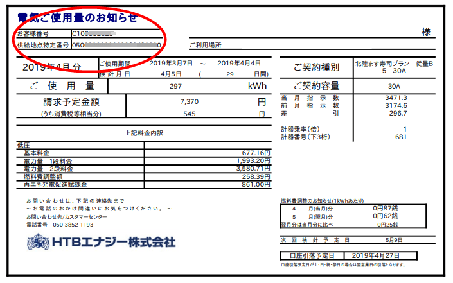Click the HTBエナジー株式会社 company name
The height and width of the screenshot is (283, 453).
tap(114, 242)
